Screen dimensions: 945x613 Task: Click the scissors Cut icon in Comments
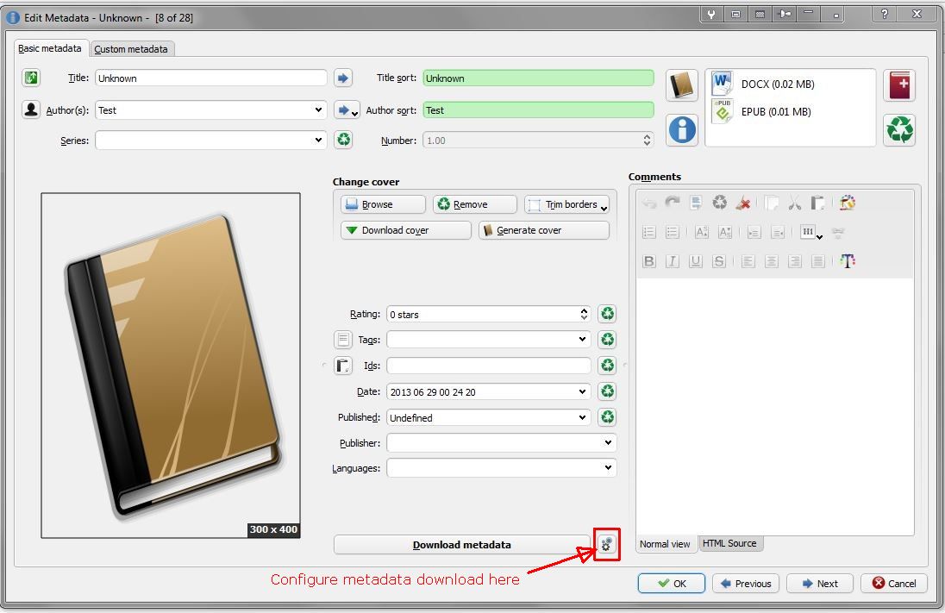pos(795,203)
